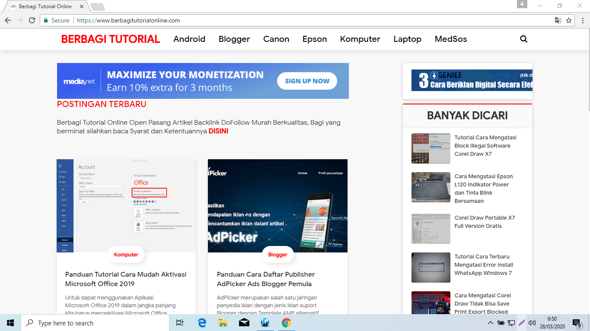Open the Chrome profile icon in title bar
This screenshot has height=331, width=590.
[522, 4]
